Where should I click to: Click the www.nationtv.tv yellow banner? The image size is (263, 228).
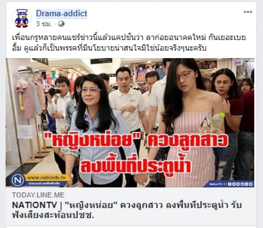pos(47,178)
